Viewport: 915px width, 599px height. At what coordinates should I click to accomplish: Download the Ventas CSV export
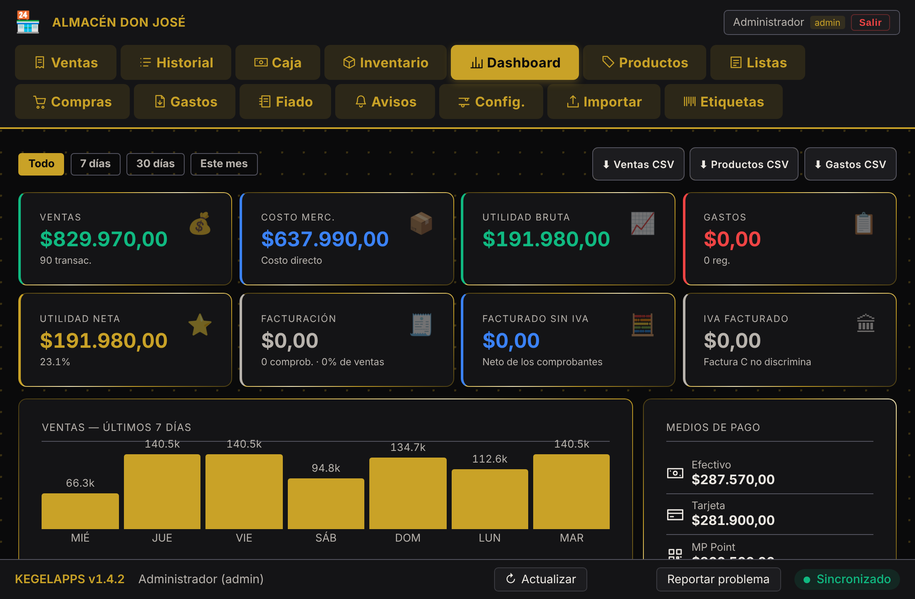click(x=638, y=164)
